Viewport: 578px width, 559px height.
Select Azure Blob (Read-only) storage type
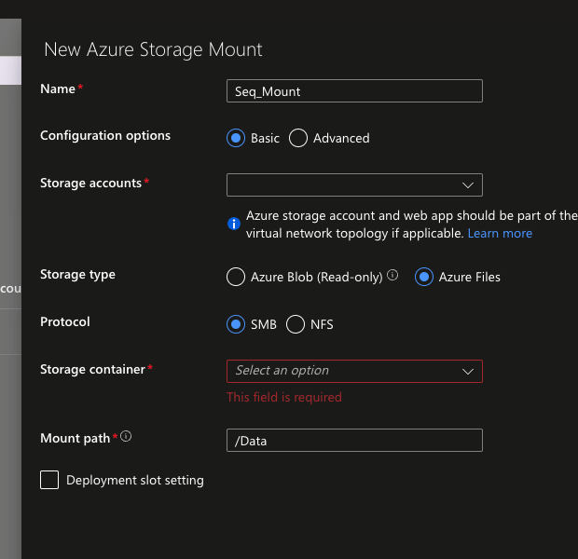click(236, 277)
